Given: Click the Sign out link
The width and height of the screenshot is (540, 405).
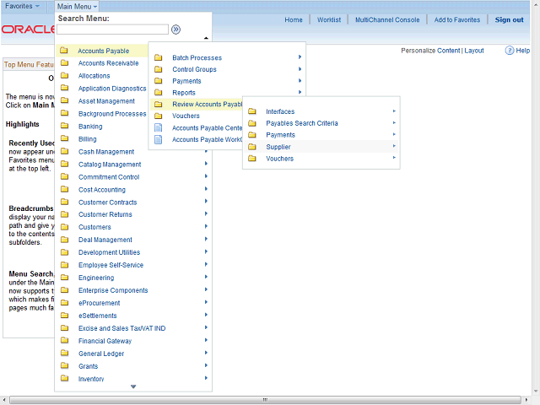Looking at the screenshot, I should click(x=509, y=19).
